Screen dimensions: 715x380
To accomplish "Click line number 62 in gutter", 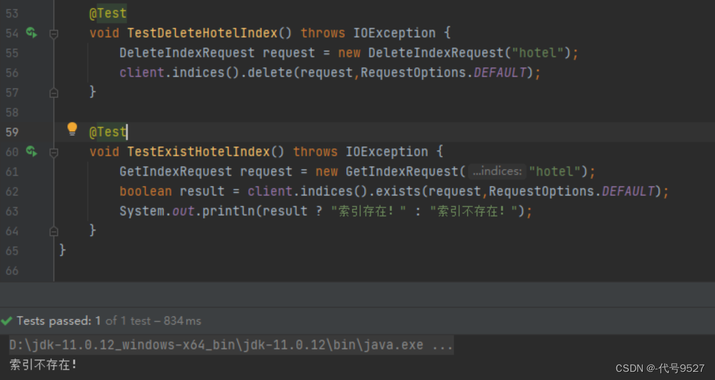I will [x=12, y=192].
